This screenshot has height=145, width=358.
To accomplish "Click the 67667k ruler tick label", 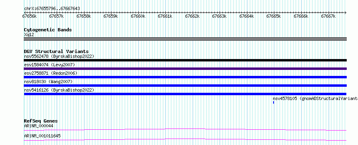I will (328, 16).
